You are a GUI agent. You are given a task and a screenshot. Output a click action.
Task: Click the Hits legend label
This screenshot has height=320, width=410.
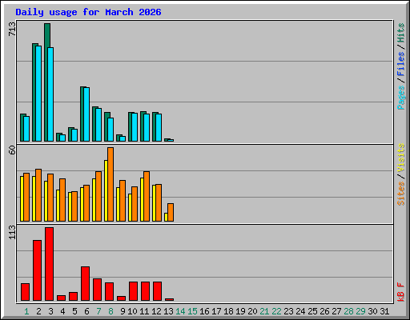400,33
